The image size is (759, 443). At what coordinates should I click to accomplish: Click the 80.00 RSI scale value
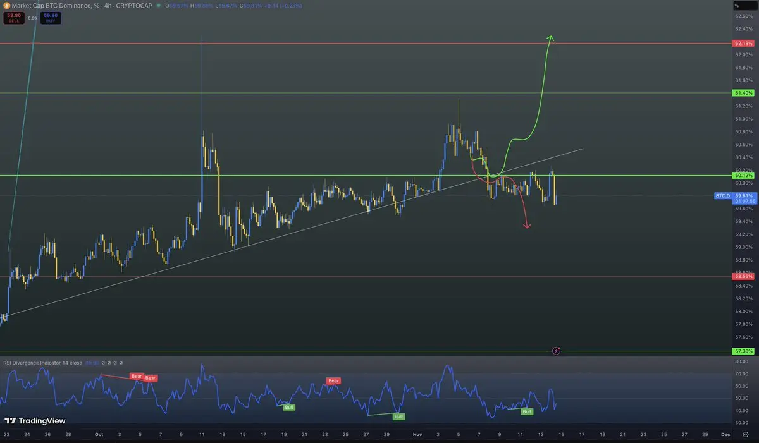coord(741,361)
